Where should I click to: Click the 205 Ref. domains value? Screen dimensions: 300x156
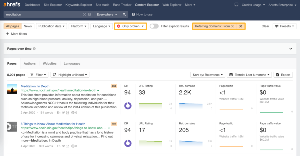tap(184, 130)
